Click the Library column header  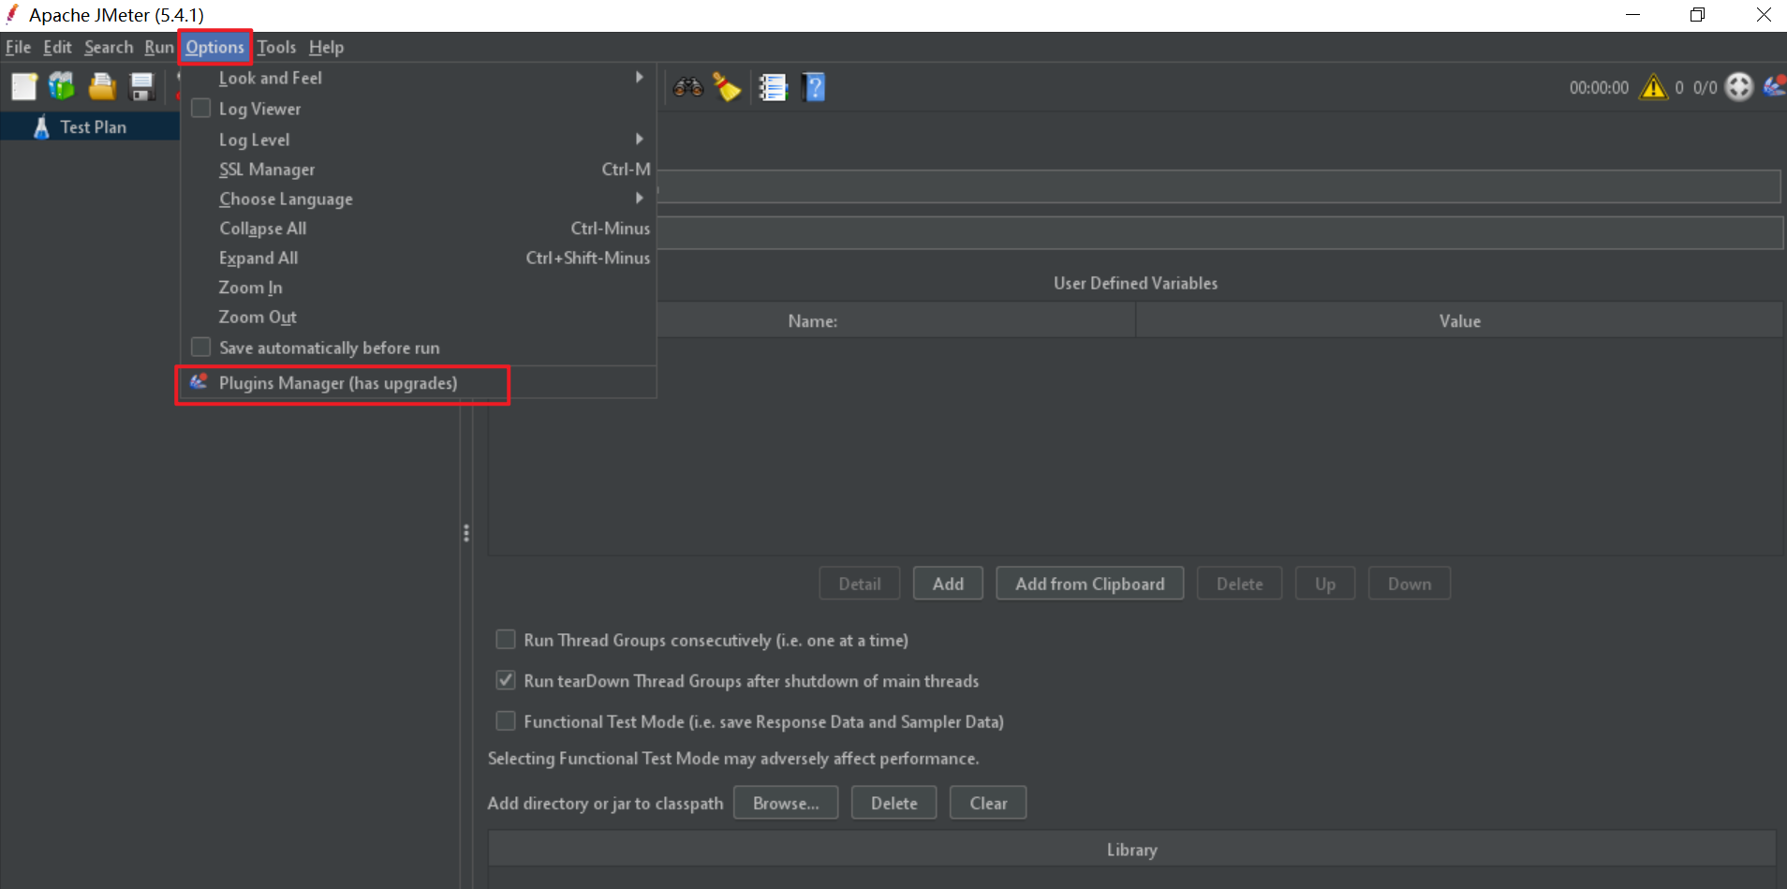click(1132, 850)
